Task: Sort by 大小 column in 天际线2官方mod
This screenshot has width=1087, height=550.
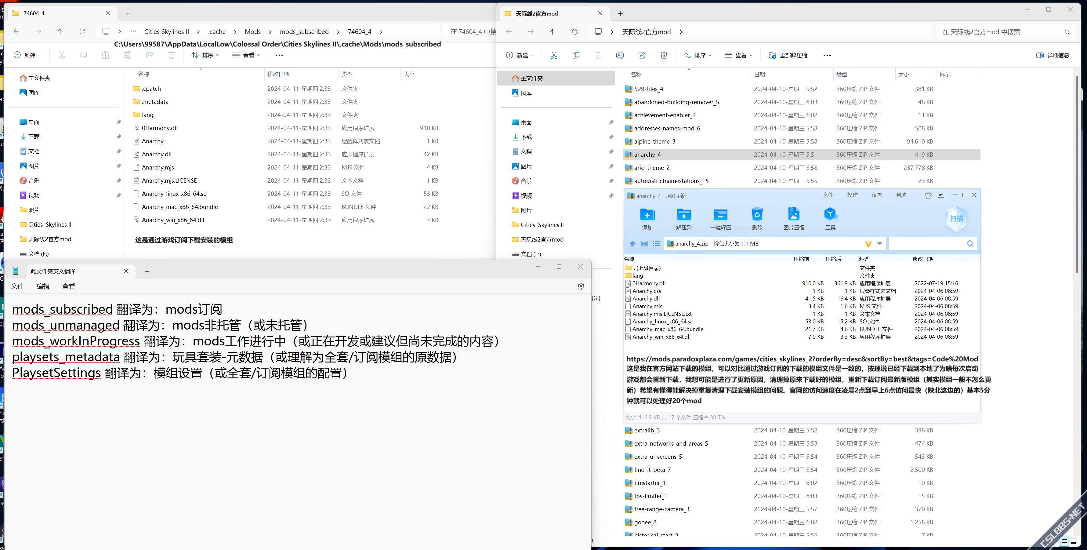Action: pos(904,74)
